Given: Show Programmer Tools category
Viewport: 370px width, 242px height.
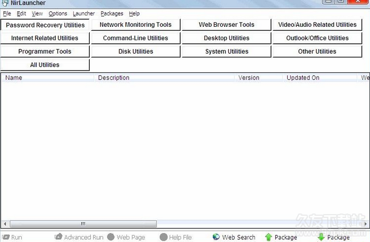Looking at the screenshot, I should coord(45,51).
